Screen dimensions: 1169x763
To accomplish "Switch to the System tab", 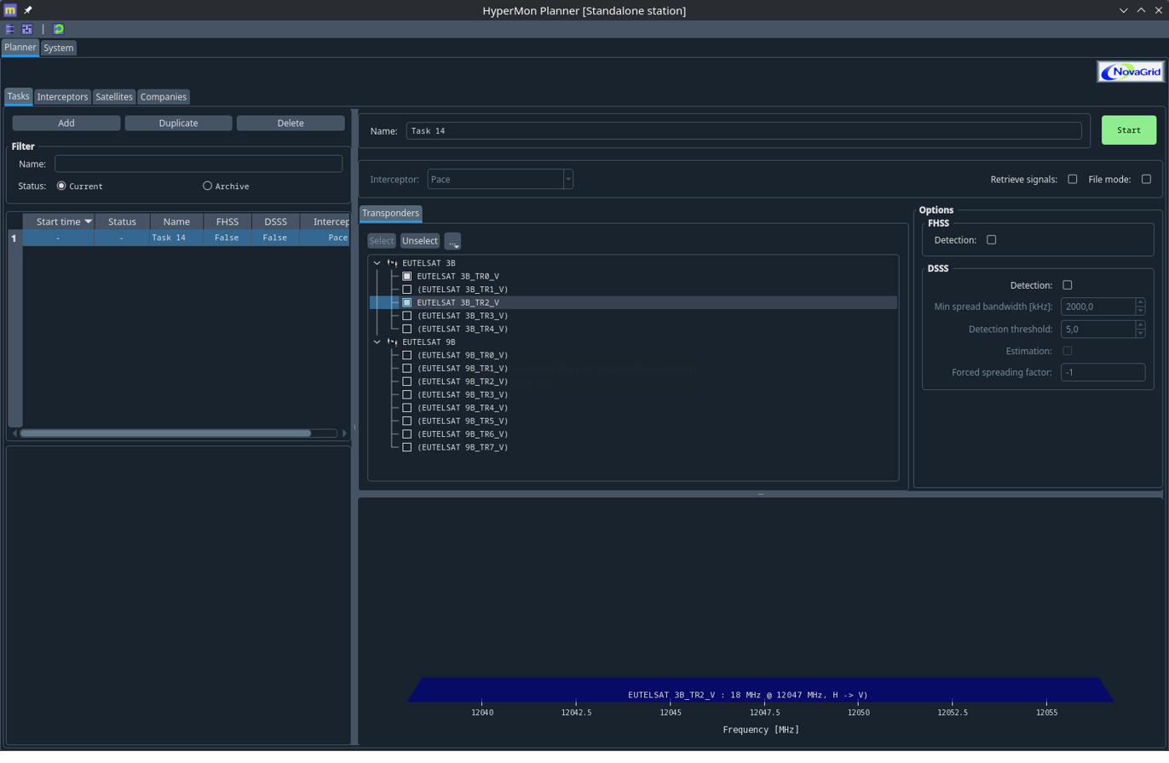I will 59,48.
